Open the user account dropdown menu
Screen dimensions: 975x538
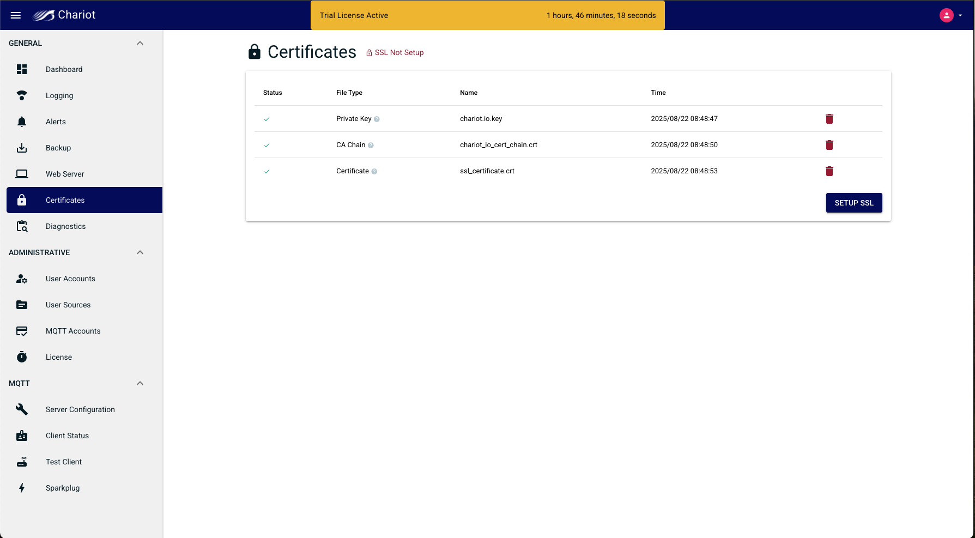(x=951, y=15)
